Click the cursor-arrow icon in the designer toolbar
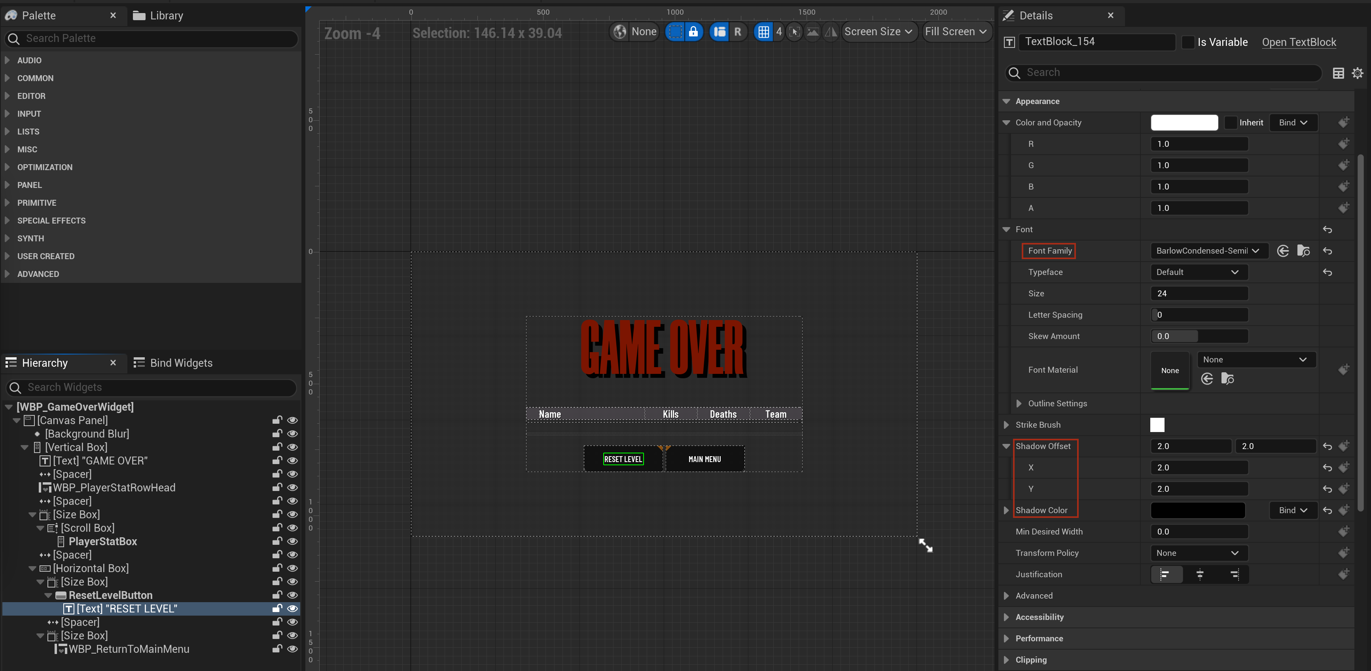Screen dimensions: 1371x671 pyautogui.click(x=794, y=32)
